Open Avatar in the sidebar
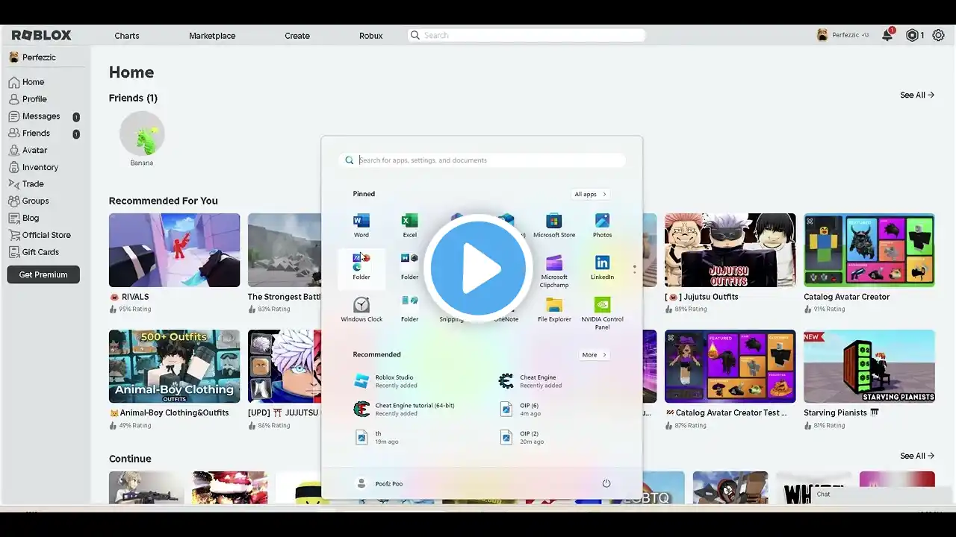956x537 pixels. (x=34, y=150)
